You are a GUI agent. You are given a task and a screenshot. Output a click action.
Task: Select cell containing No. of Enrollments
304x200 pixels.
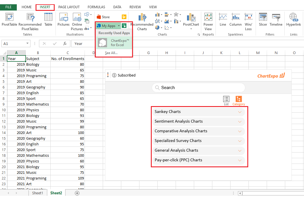coord(68,59)
